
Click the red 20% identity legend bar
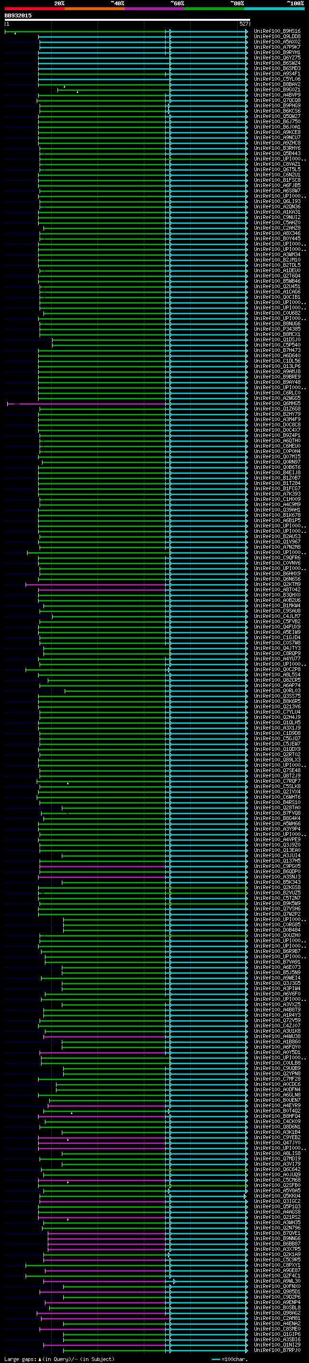pos(34,9)
